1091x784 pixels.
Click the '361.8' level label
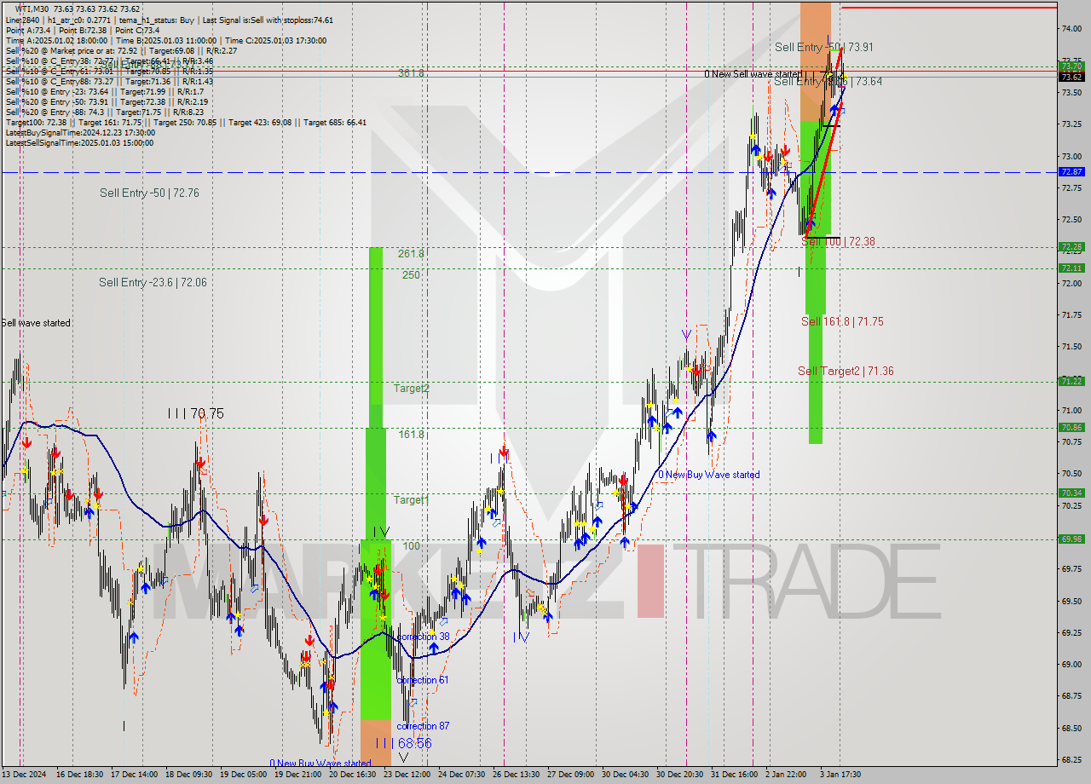point(410,73)
